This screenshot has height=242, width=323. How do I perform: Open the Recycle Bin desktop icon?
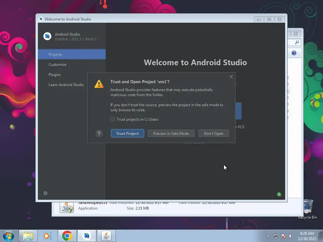coord(308,209)
